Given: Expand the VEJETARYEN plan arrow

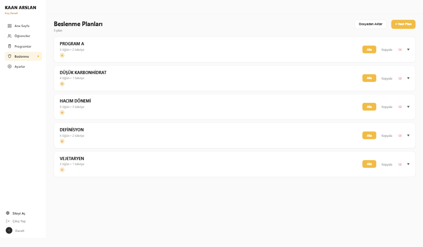Looking at the screenshot, I should tap(408, 164).
